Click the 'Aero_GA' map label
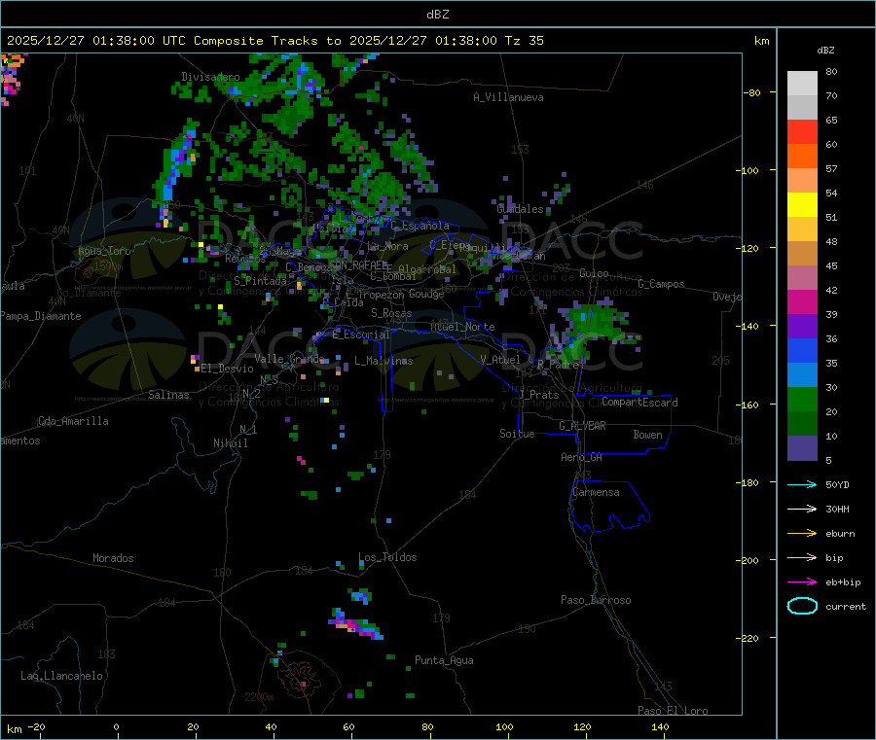This screenshot has width=876, height=740. [x=582, y=457]
